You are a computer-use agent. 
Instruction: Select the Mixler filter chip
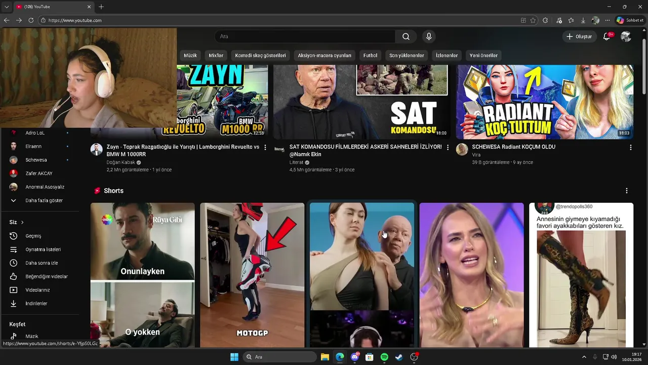tap(216, 55)
